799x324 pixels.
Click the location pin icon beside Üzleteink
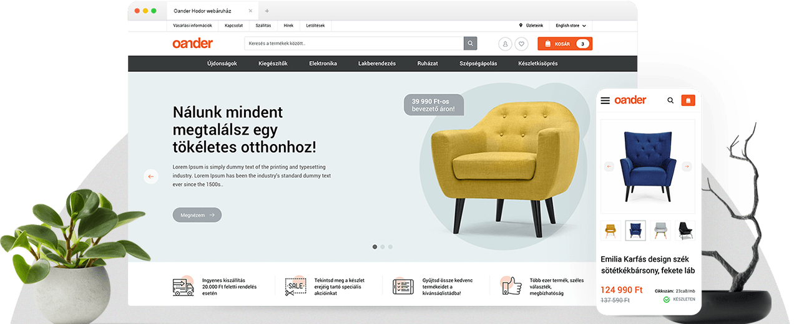point(521,26)
